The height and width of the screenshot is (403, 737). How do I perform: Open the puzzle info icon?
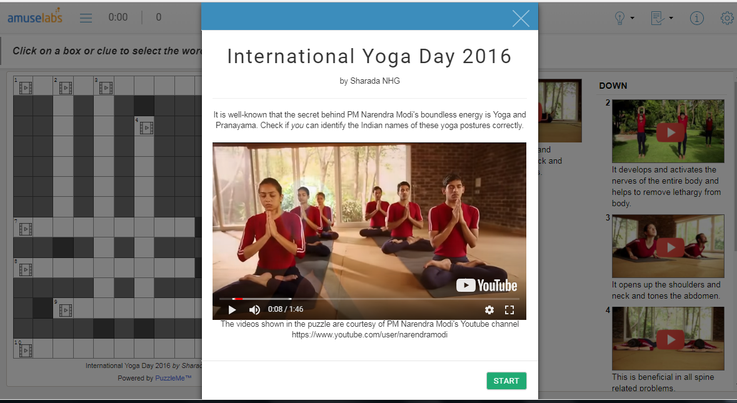pos(697,18)
